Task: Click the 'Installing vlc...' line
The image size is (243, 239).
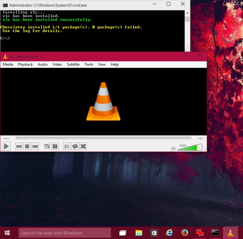Action: click(x=24, y=12)
